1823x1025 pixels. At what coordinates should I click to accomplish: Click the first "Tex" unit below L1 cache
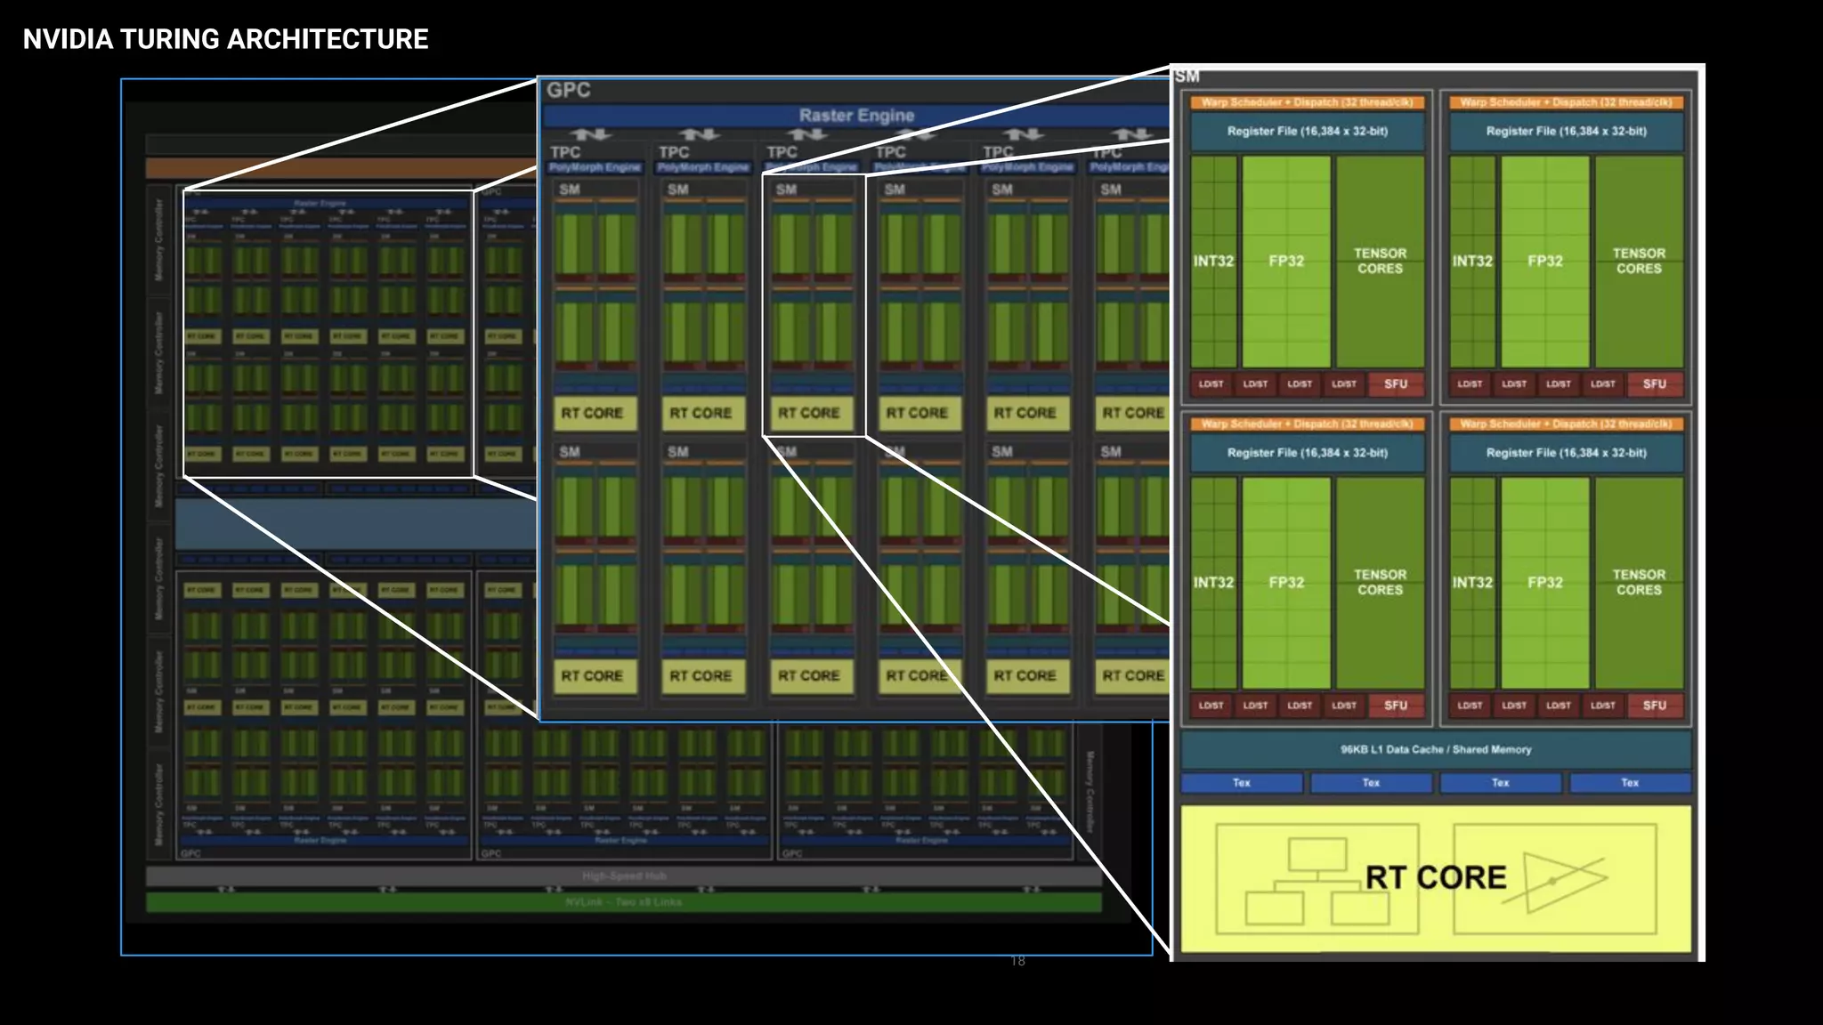[1242, 783]
